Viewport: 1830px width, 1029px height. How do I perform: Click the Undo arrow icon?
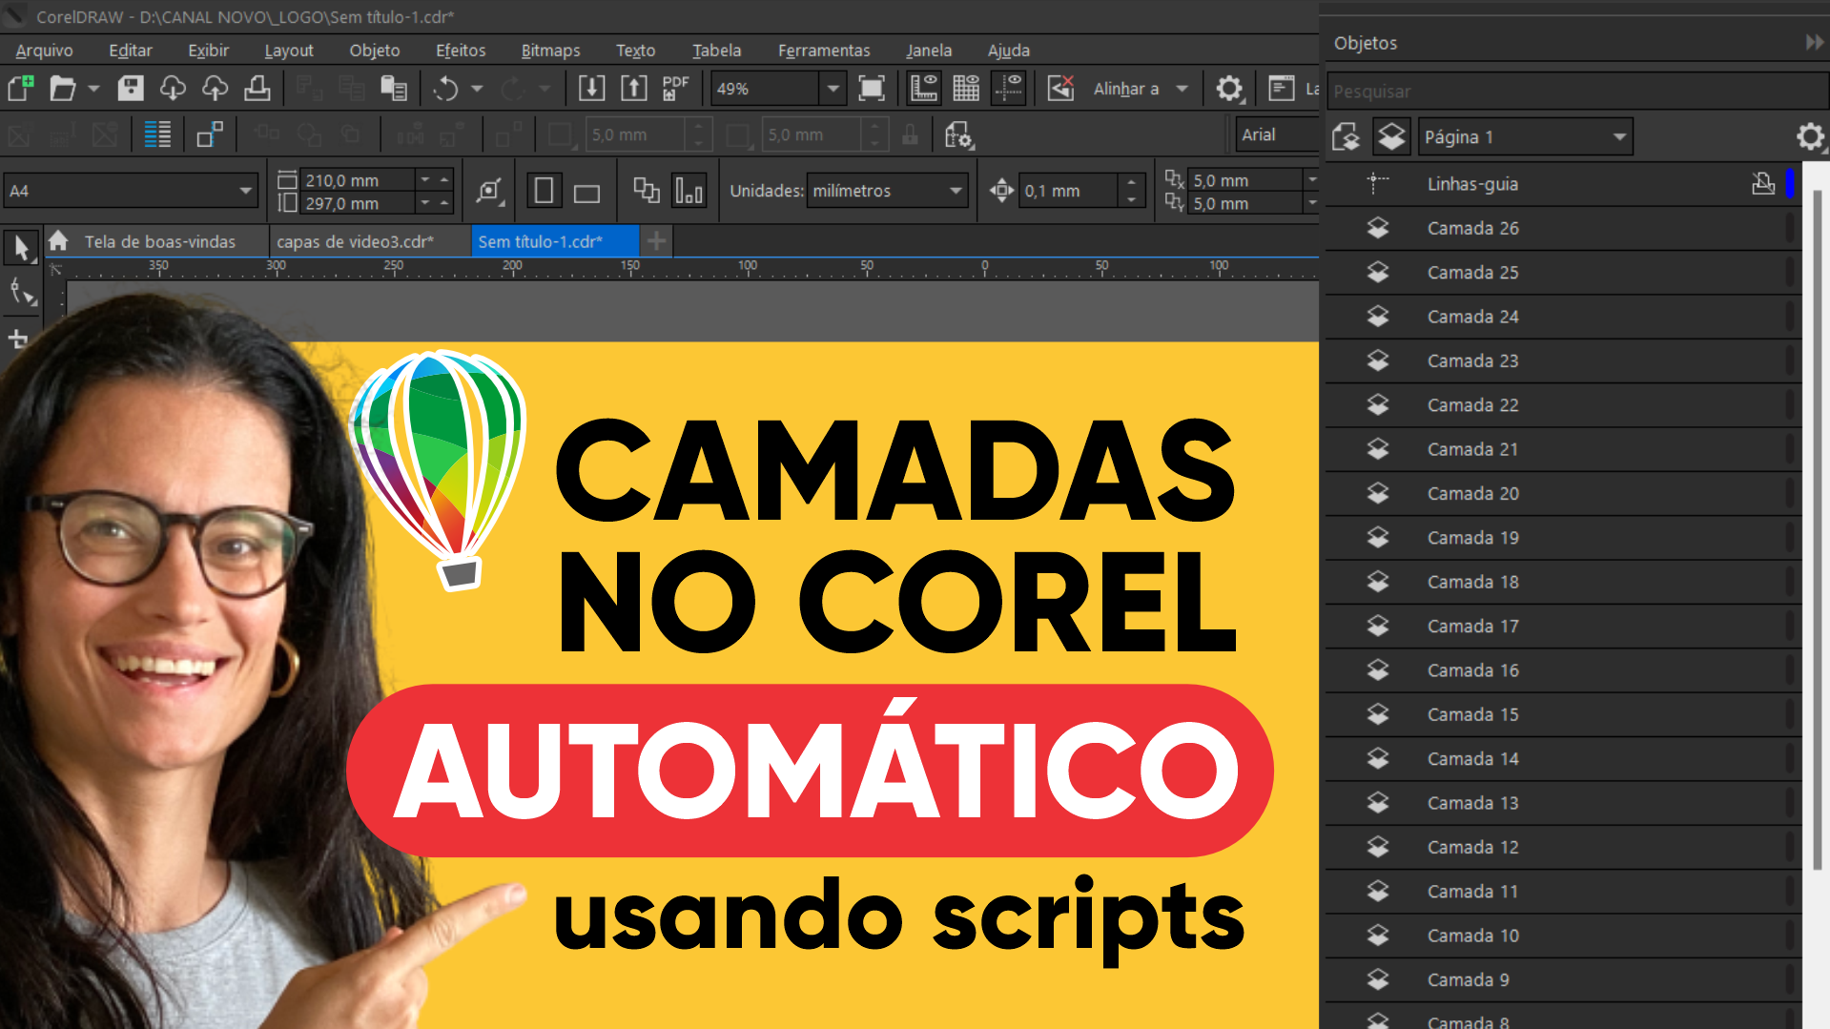pyautogui.click(x=445, y=89)
